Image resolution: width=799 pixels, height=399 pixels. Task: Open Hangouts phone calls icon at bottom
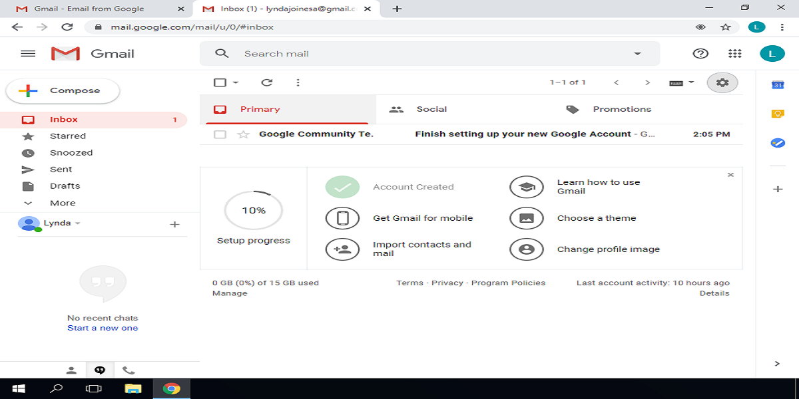point(129,370)
